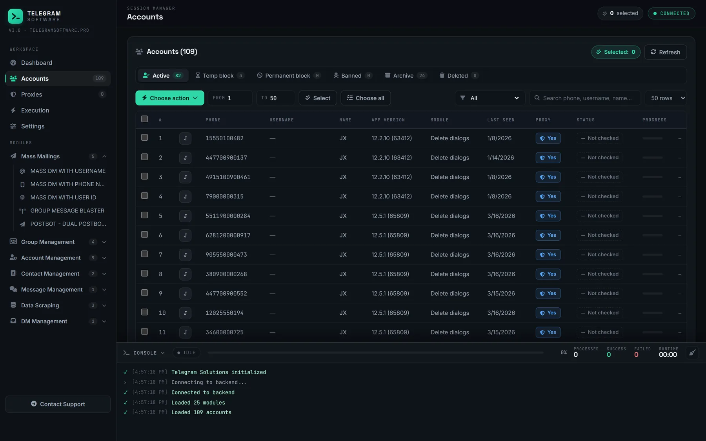Screen dimensions: 706x441
Task: Expand Account Management modules
Action: (58, 258)
